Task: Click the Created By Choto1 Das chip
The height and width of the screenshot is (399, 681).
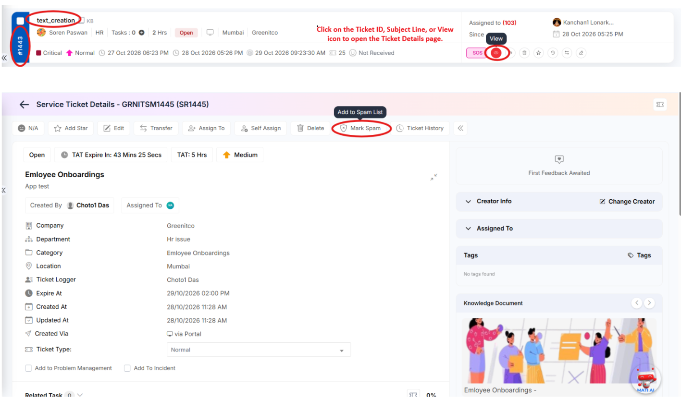Action: [70, 205]
